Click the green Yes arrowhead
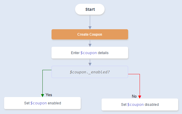Image resolution: width=182 pixels, height=114 pixels. pos(42,96)
